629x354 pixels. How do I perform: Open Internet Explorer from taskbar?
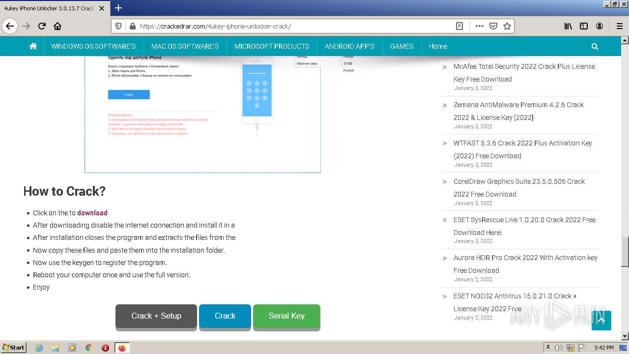39,348
